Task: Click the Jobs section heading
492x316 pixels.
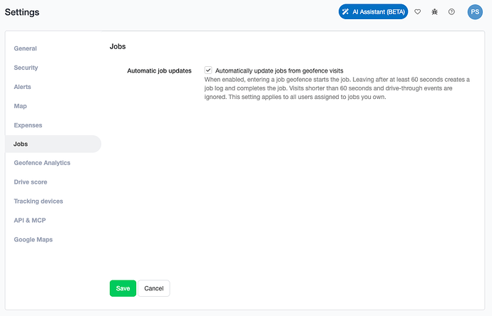Action: click(x=118, y=46)
